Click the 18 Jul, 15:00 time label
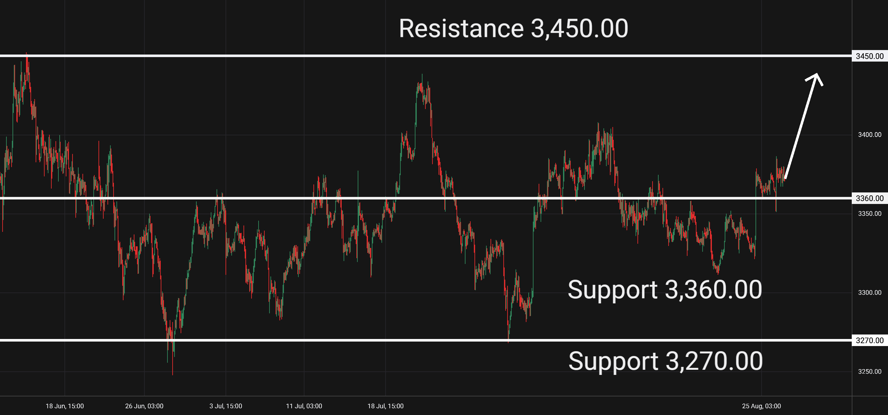Screen dimensions: 888x415 point(385,406)
